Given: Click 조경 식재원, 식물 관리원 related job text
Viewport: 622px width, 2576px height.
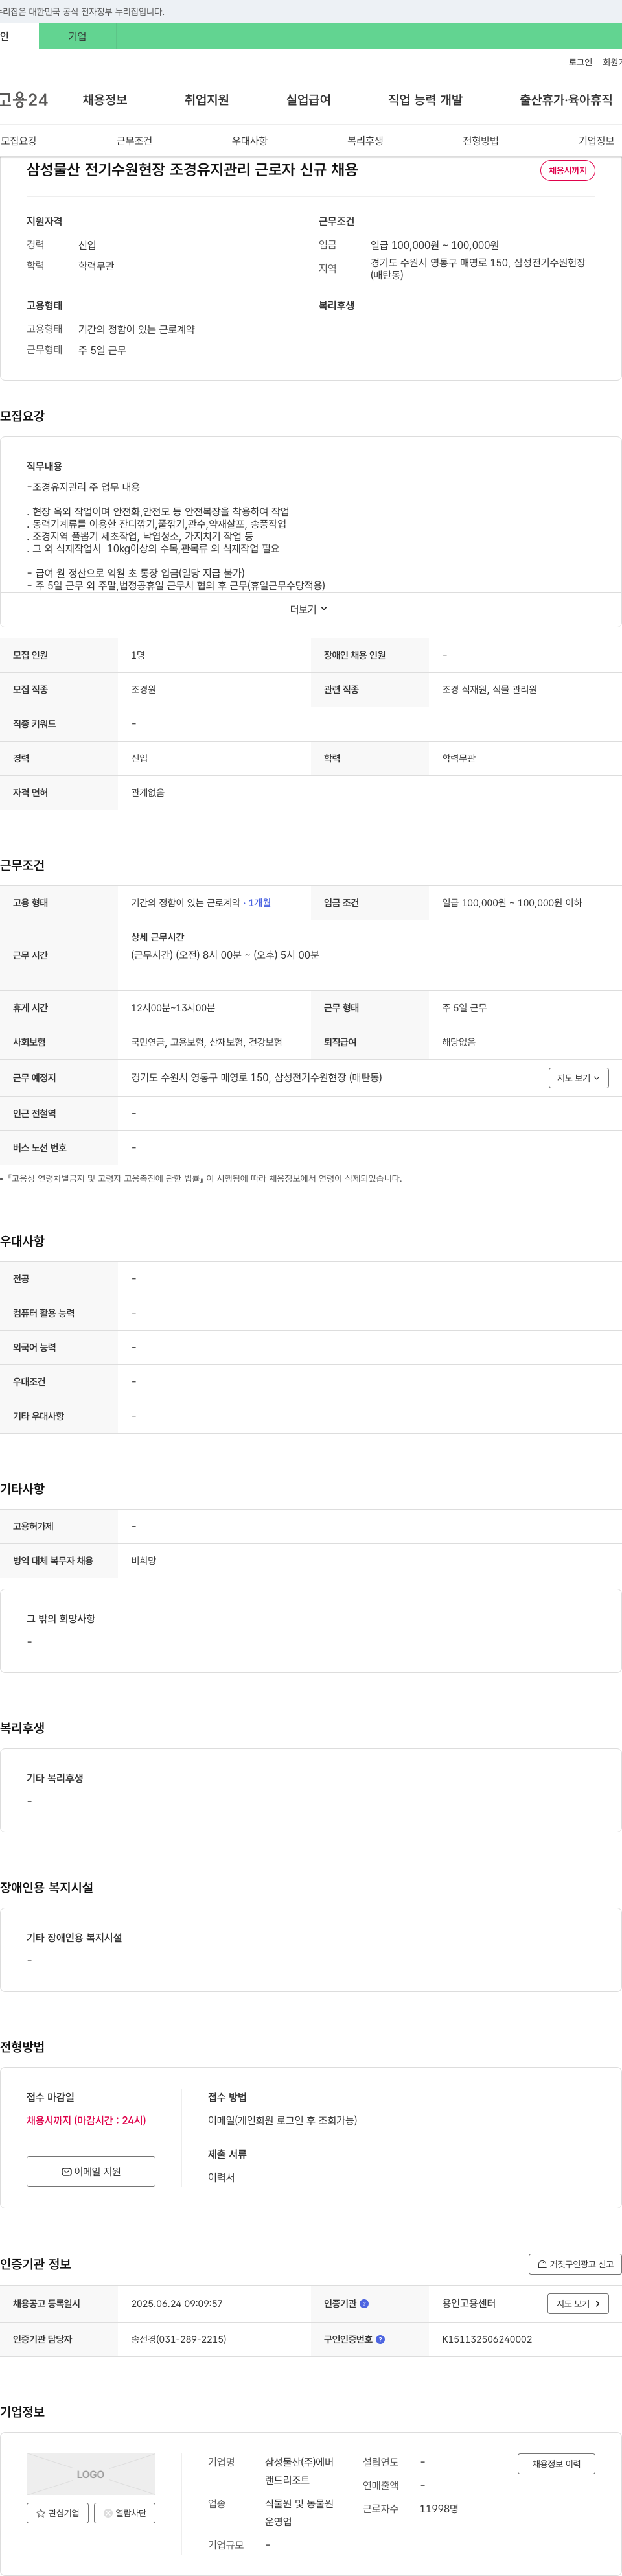Looking at the screenshot, I should pyautogui.click(x=489, y=690).
